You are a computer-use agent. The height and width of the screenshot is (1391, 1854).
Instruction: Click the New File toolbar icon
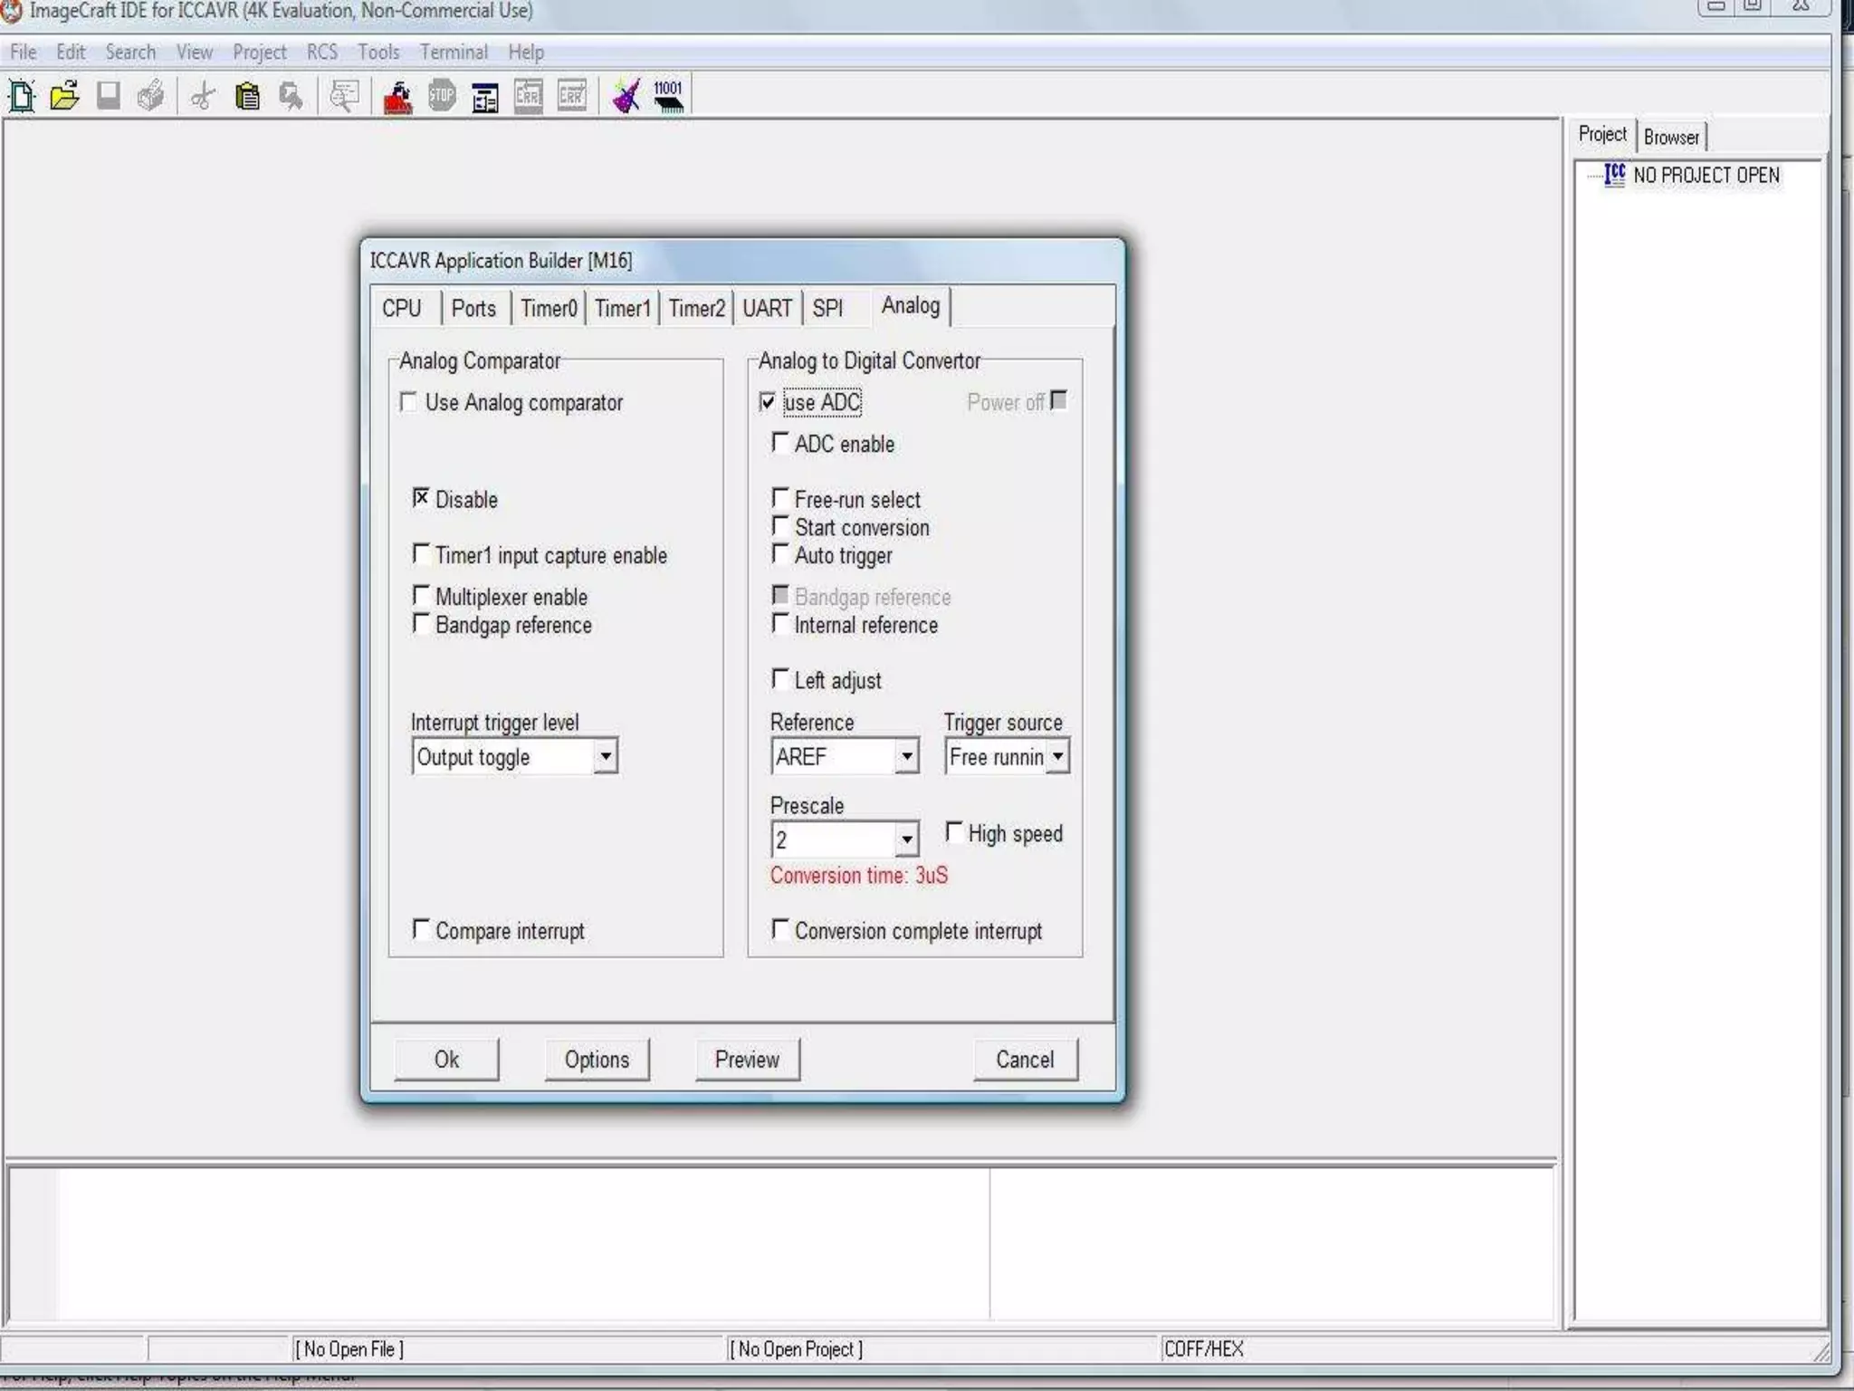point(22,95)
